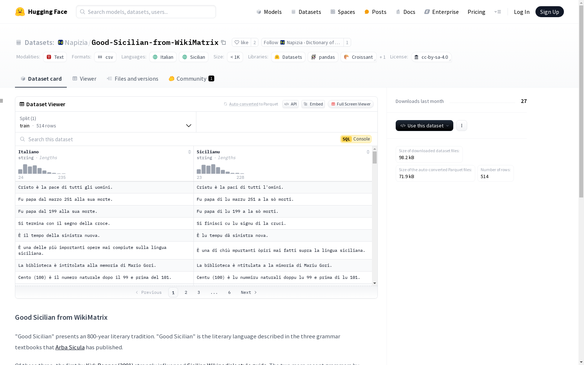Image resolution: width=584 pixels, height=365 pixels.
Task: Click the Hugging Face logo icon
Action: click(x=20, y=12)
